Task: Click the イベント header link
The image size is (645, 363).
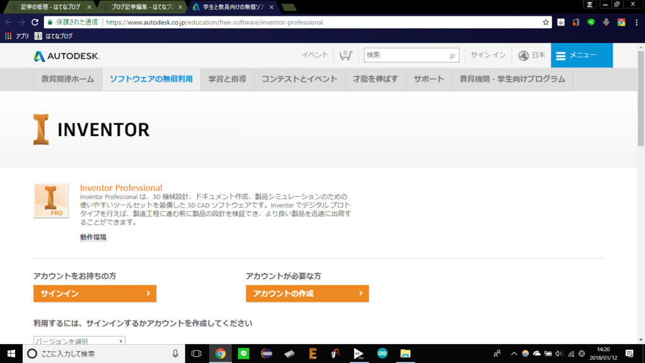Action: point(315,55)
